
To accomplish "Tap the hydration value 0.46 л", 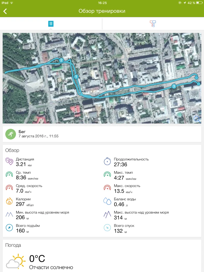I will click(x=121, y=205).
